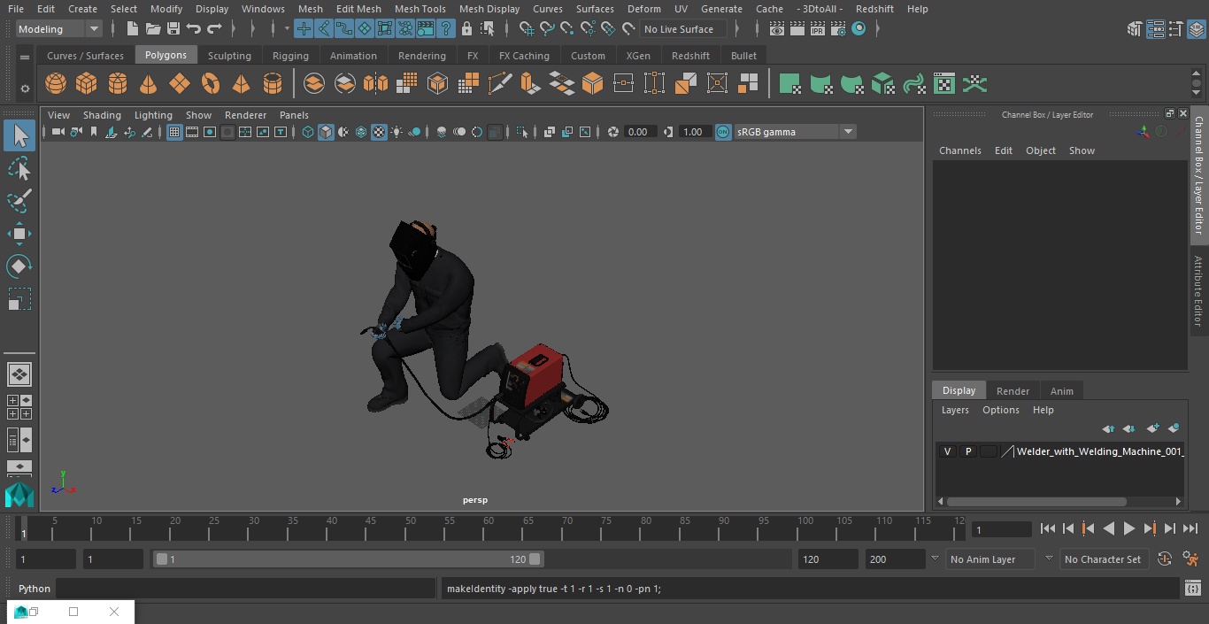Select the Select tool arrow in toolbox

(19, 135)
